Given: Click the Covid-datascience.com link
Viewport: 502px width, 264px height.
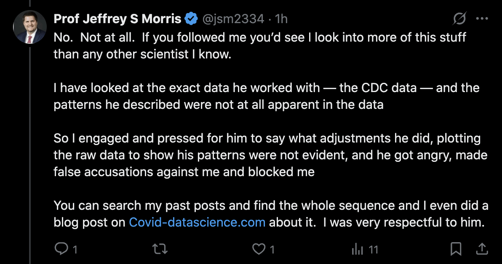Looking at the screenshot, I should tap(197, 222).
